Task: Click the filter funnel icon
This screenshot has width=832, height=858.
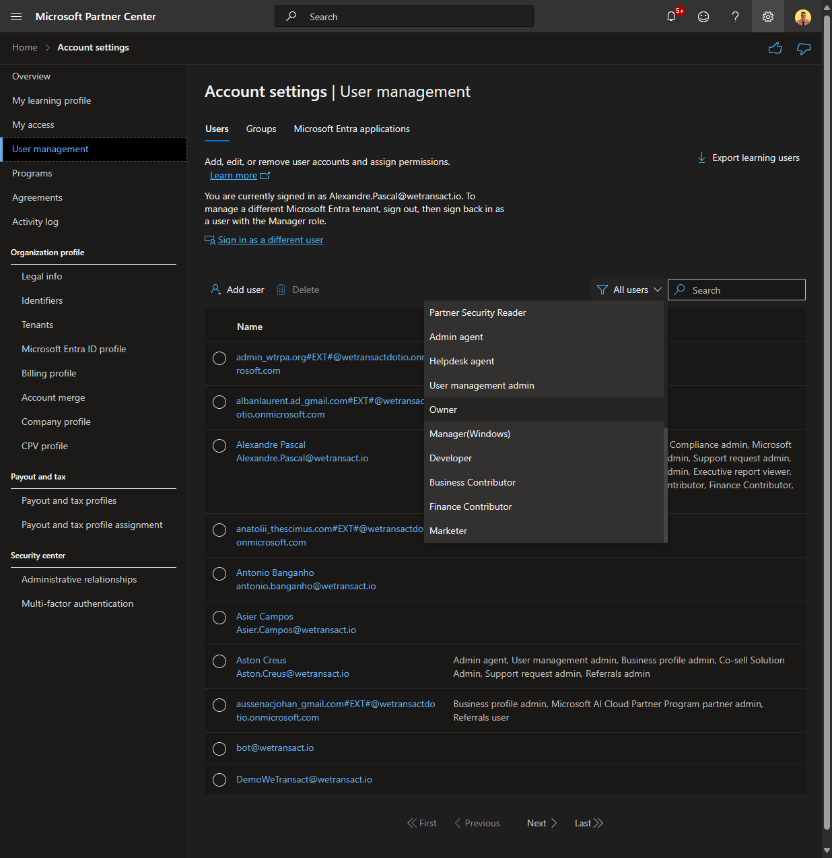Action: point(602,290)
